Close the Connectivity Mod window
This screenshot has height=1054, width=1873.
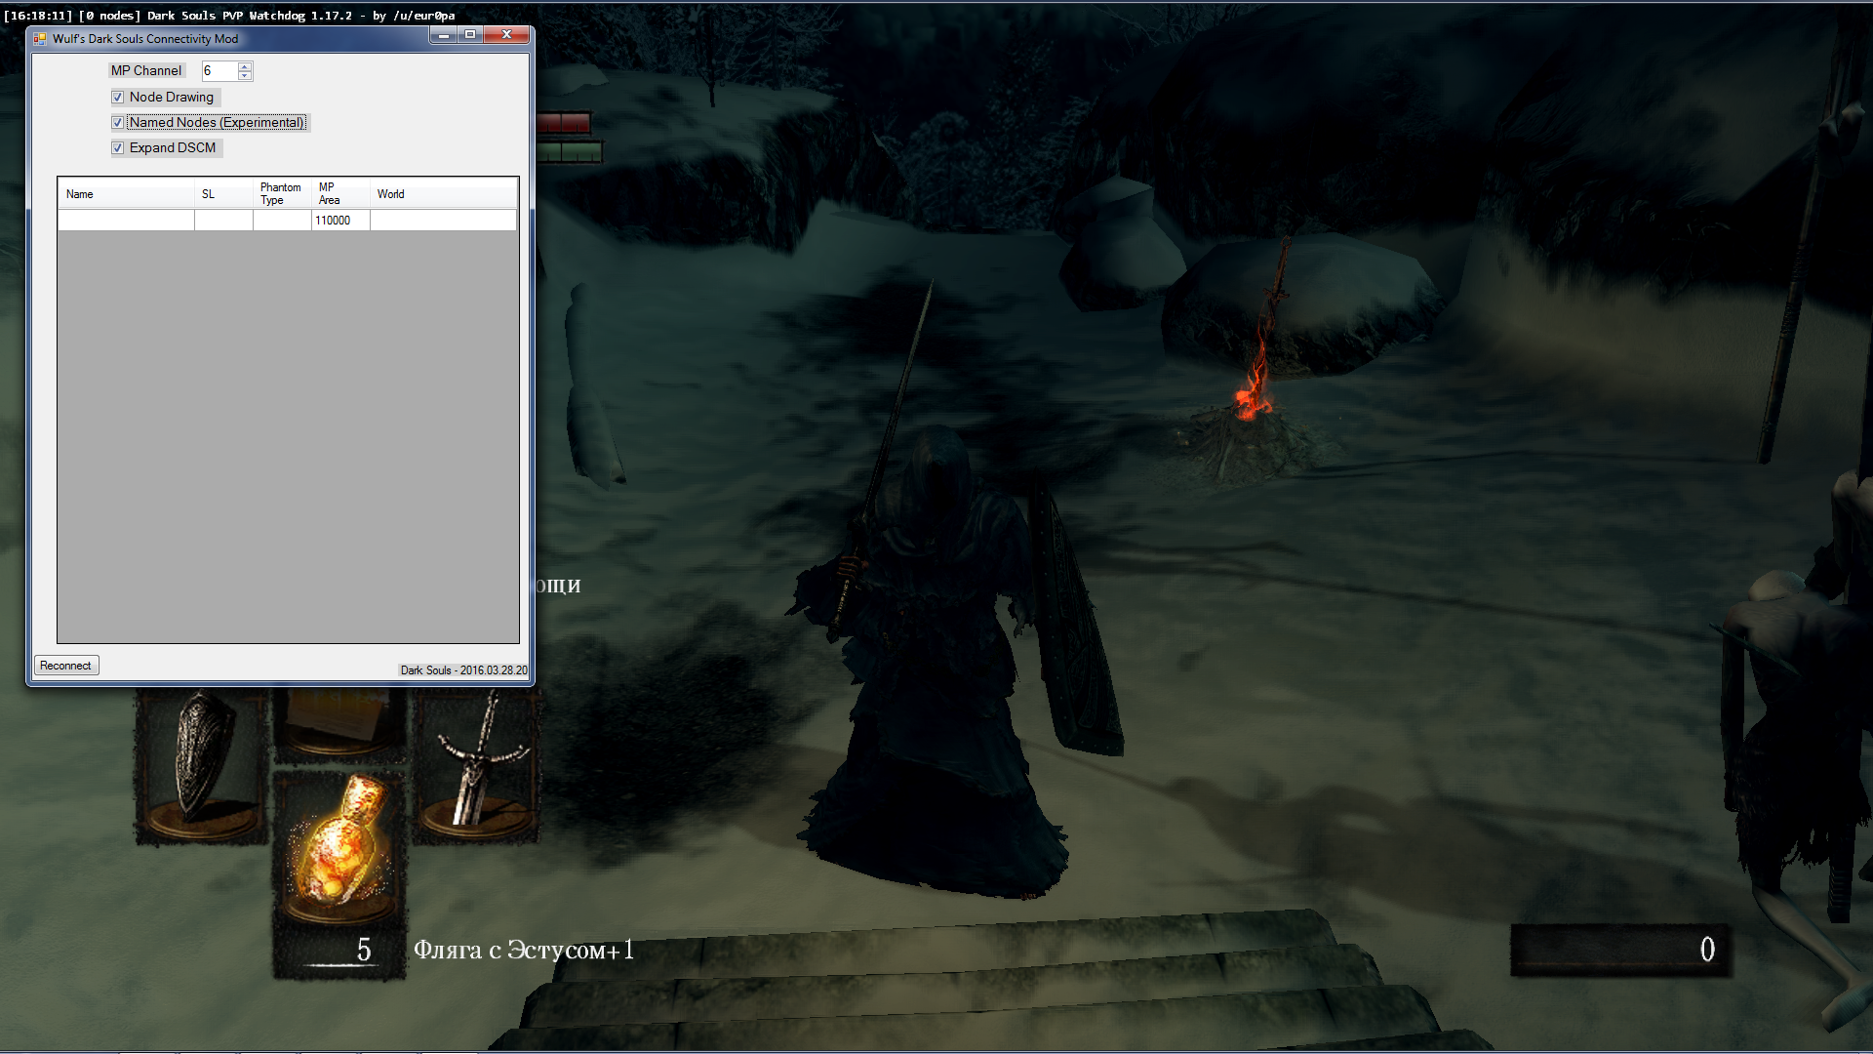[506, 35]
